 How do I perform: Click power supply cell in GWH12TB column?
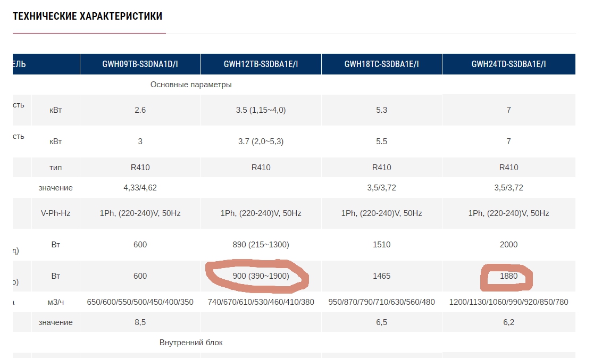(261, 213)
